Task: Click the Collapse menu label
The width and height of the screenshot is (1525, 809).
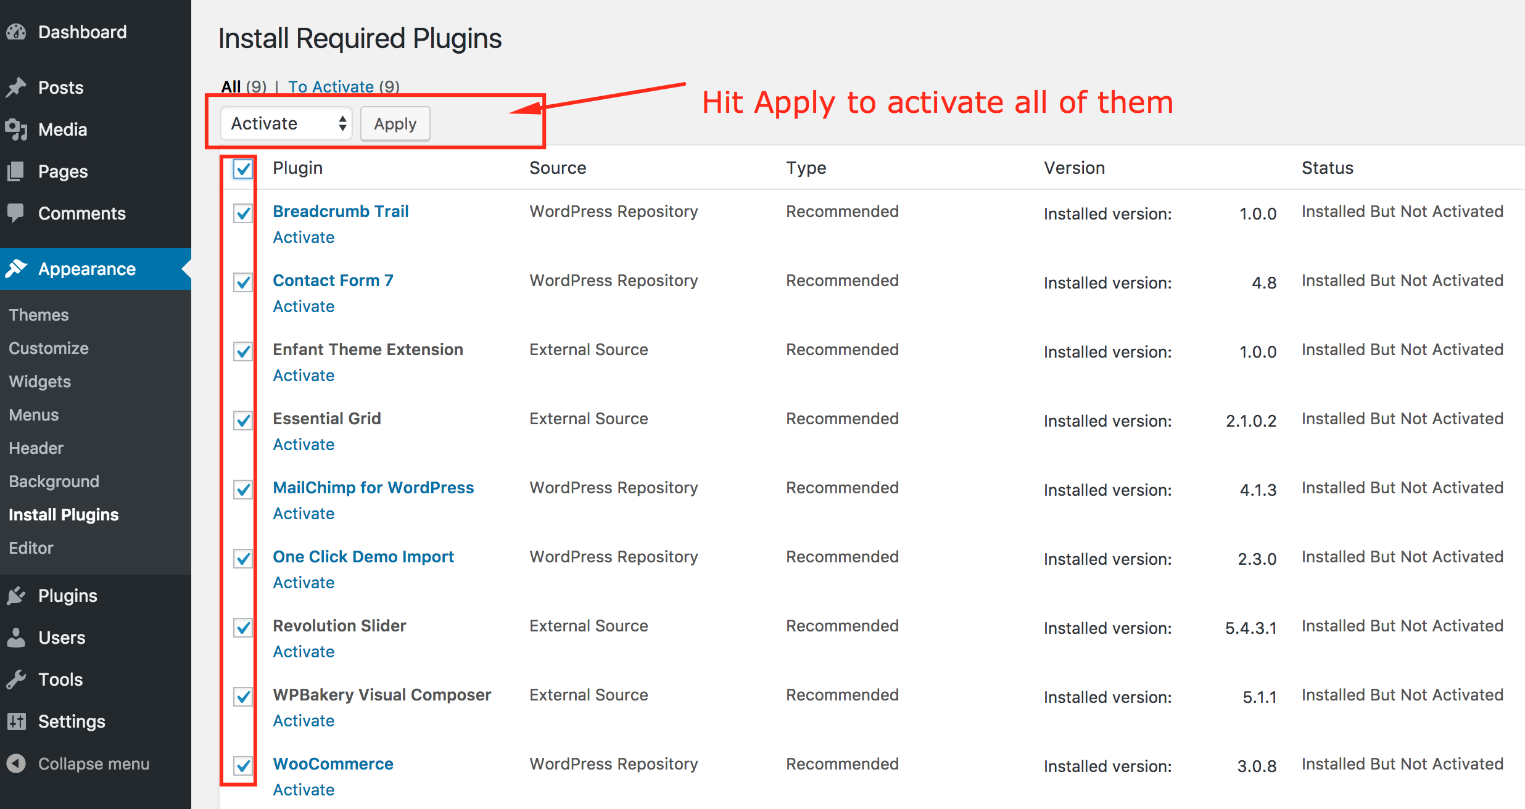Action: 94,764
